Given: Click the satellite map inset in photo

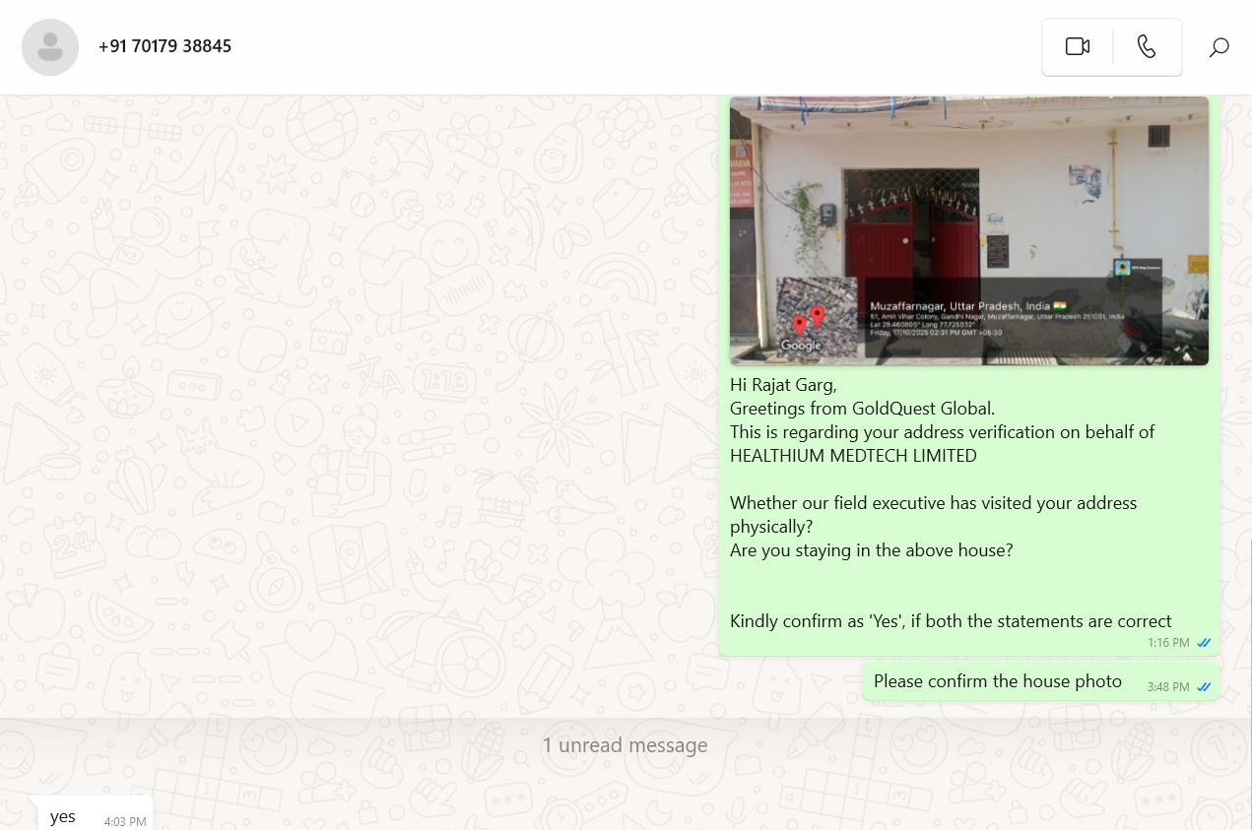Looking at the screenshot, I should (x=817, y=316).
